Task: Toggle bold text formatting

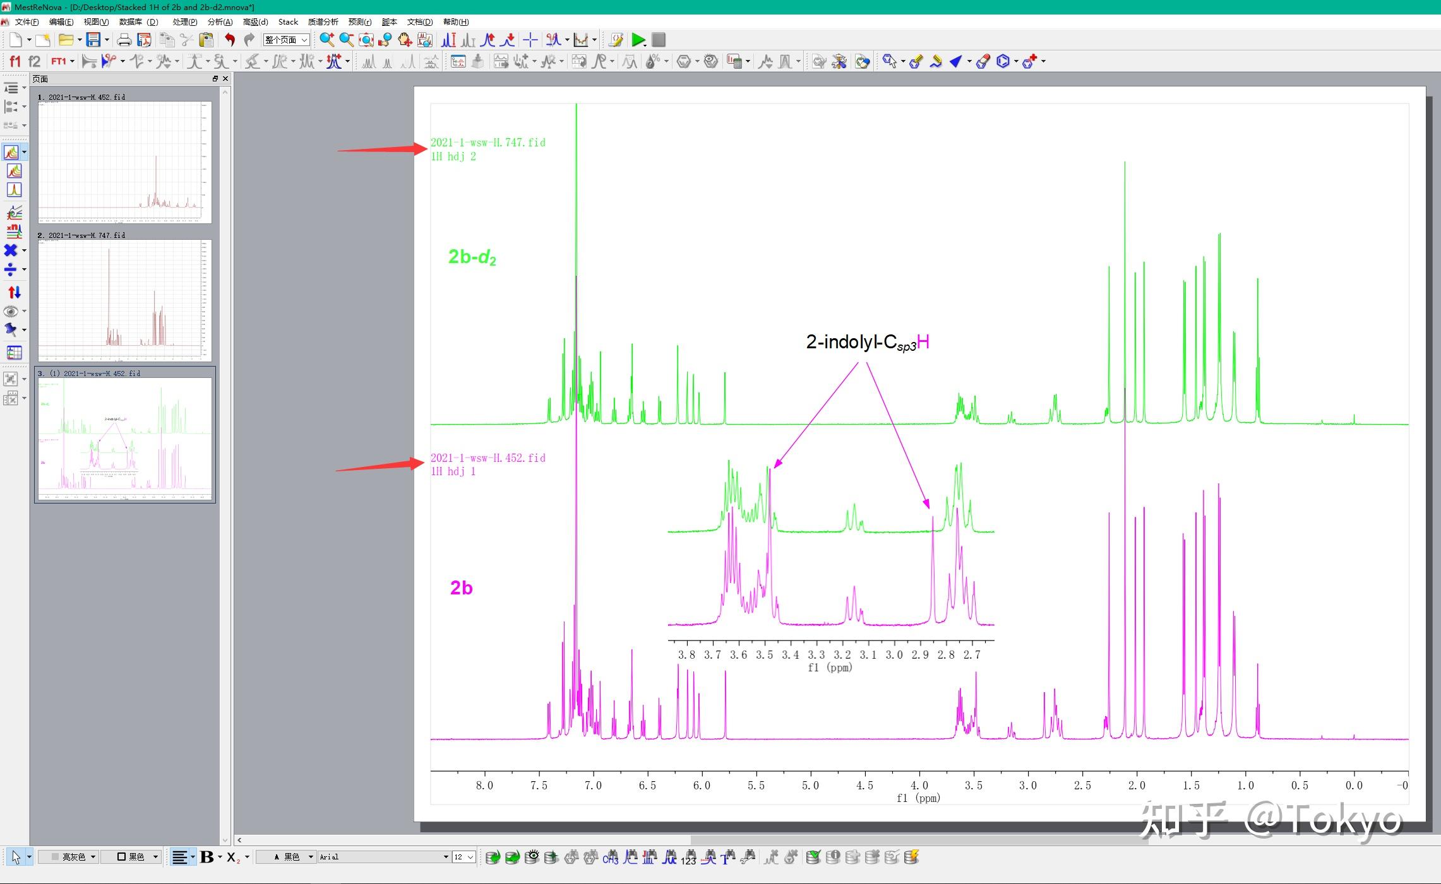Action: [x=206, y=857]
